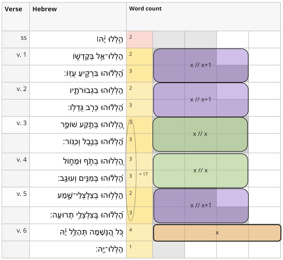Image resolution: width=283 pixels, height=260 pixels.
Task: Select the purple "x // x+1" box for verse 1
Action: [x=200, y=65]
